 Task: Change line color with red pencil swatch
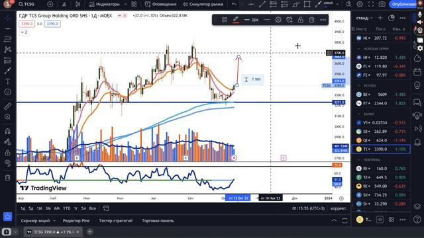236,20
